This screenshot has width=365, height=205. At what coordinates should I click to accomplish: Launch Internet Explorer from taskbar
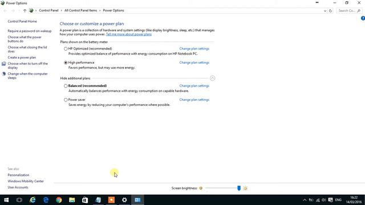(33, 200)
